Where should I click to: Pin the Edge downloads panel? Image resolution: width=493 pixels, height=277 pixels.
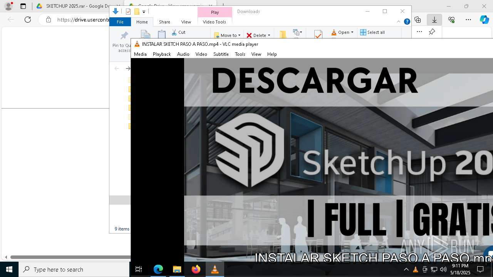(x=432, y=32)
